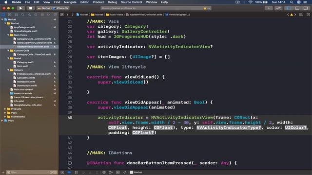Open the Wi-Fi status menu

tap(251, 2)
